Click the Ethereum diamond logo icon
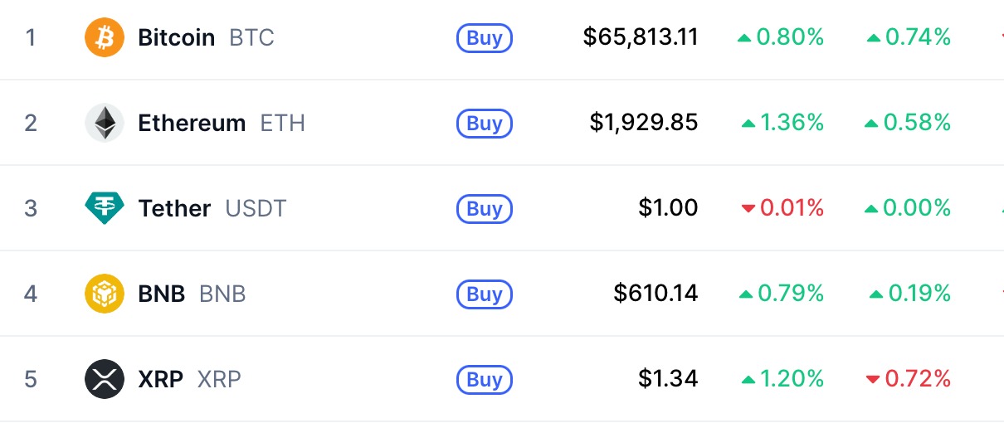 click(x=105, y=124)
